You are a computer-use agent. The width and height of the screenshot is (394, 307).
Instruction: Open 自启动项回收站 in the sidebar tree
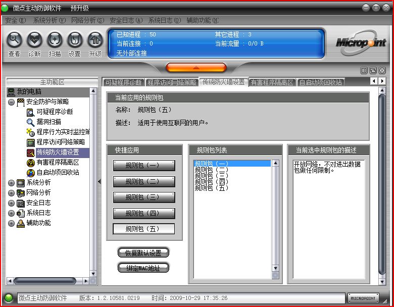click(x=57, y=172)
